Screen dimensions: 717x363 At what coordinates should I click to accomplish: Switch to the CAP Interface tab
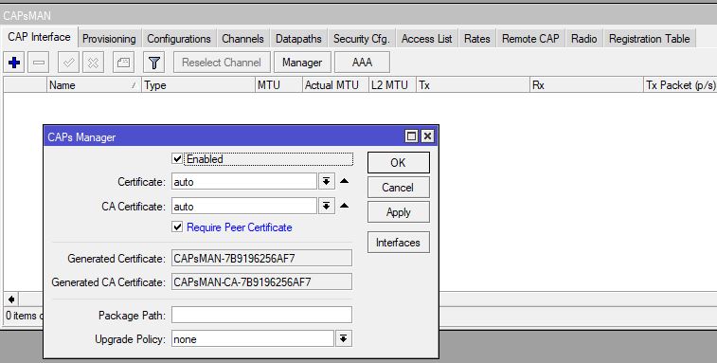(40, 37)
